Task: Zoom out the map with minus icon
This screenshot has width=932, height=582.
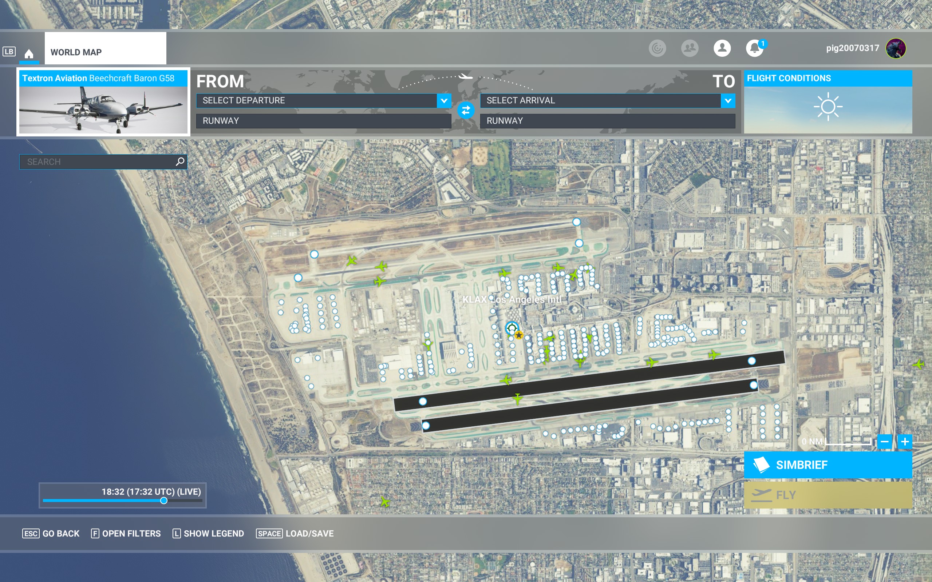Action: [x=885, y=442]
